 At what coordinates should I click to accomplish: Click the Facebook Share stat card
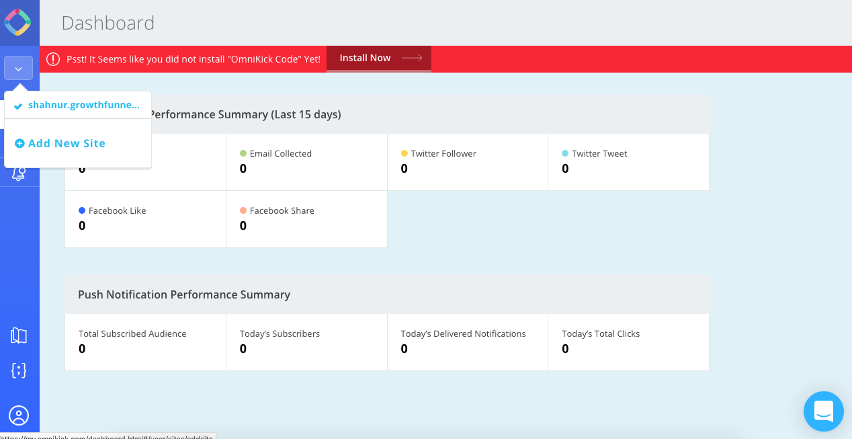pos(306,219)
